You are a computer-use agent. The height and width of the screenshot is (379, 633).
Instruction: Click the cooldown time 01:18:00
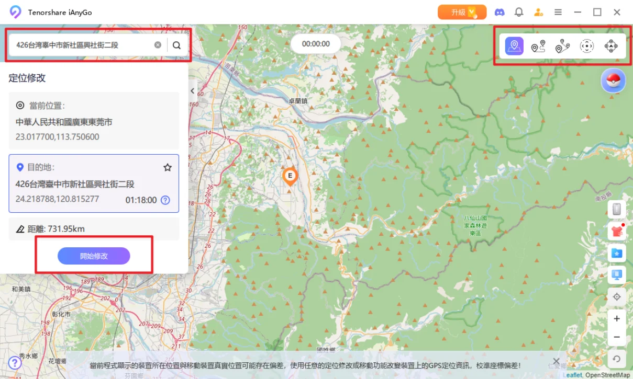tap(141, 200)
